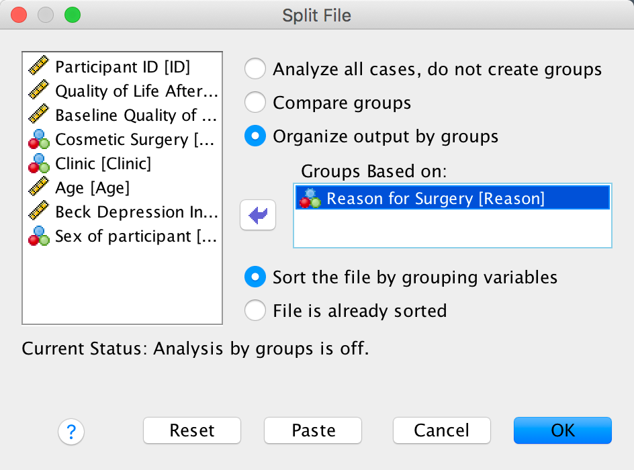
Task: Click the icon next to Sex of participant
Action: 38,236
